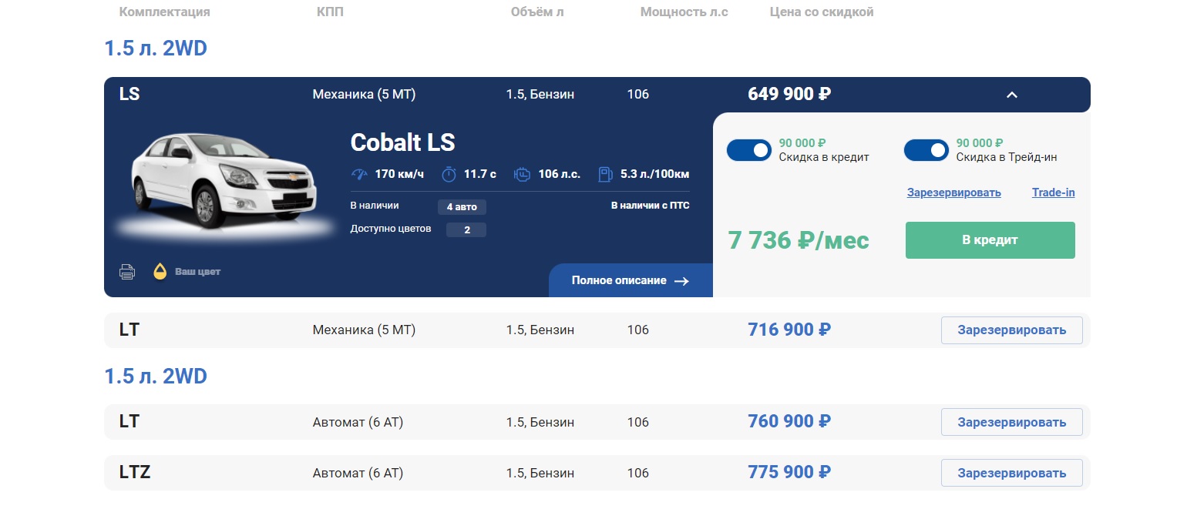Click the fuel pump icon next to 5.3 л./100км
The width and height of the screenshot is (1177, 529).
point(606,174)
